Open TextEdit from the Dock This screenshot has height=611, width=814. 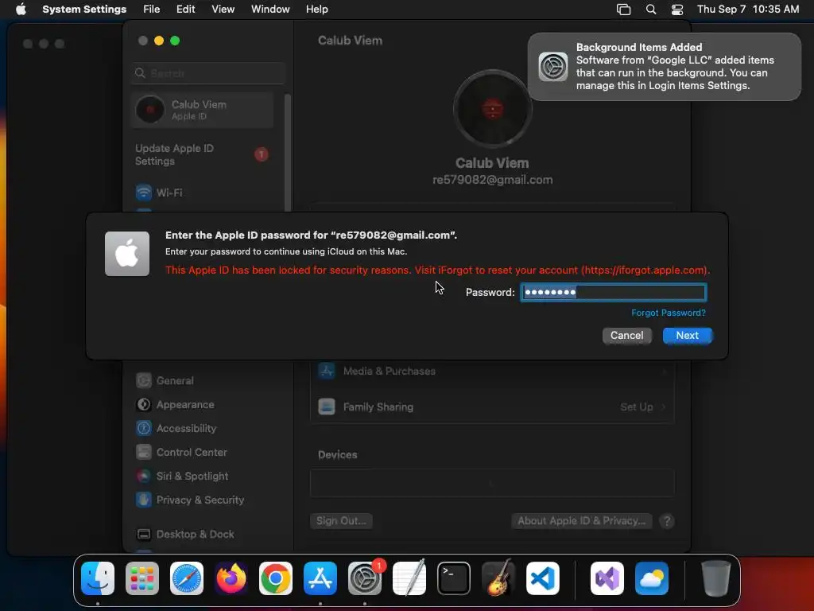click(x=409, y=578)
